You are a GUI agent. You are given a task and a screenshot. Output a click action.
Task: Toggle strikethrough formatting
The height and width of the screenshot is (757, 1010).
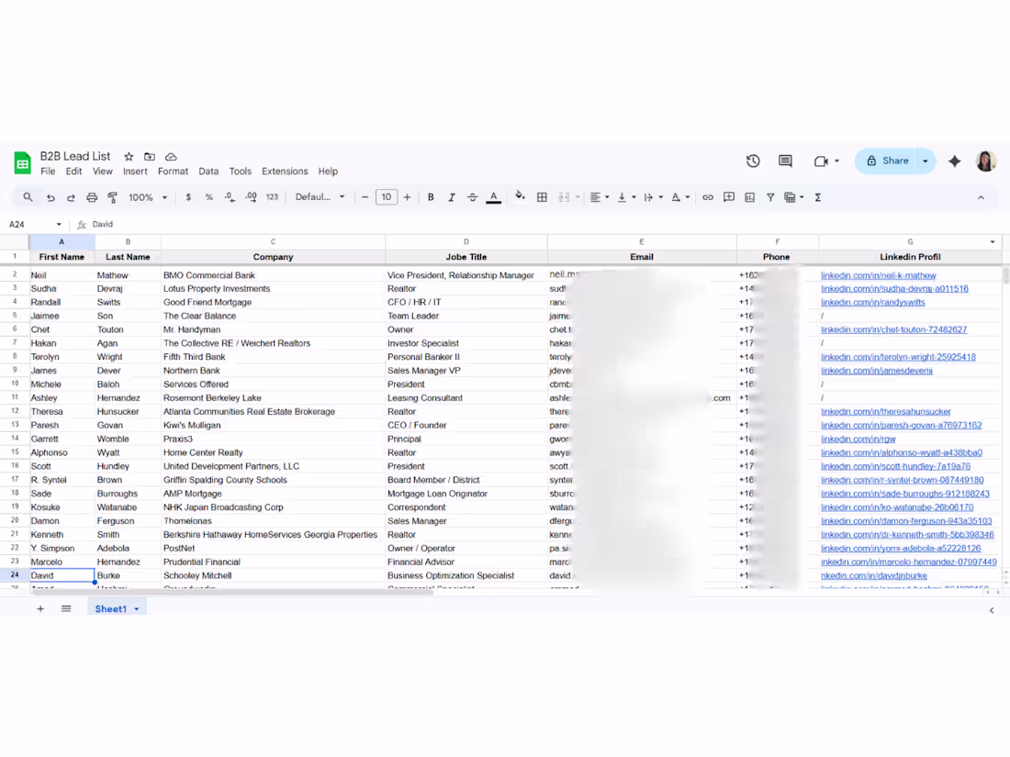(x=472, y=197)
